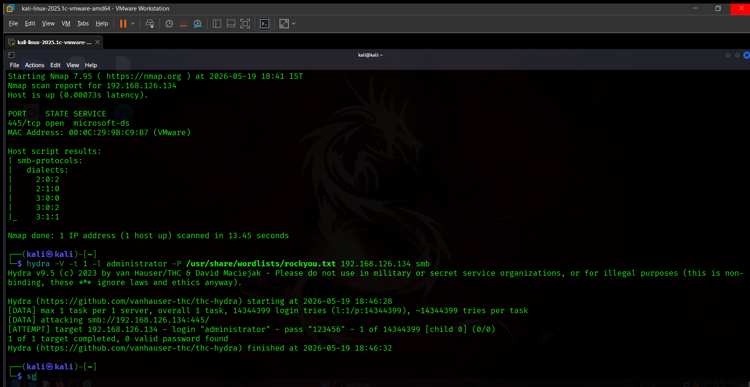
Task: Open terminal Edit menu
Action: pos(55,65)
